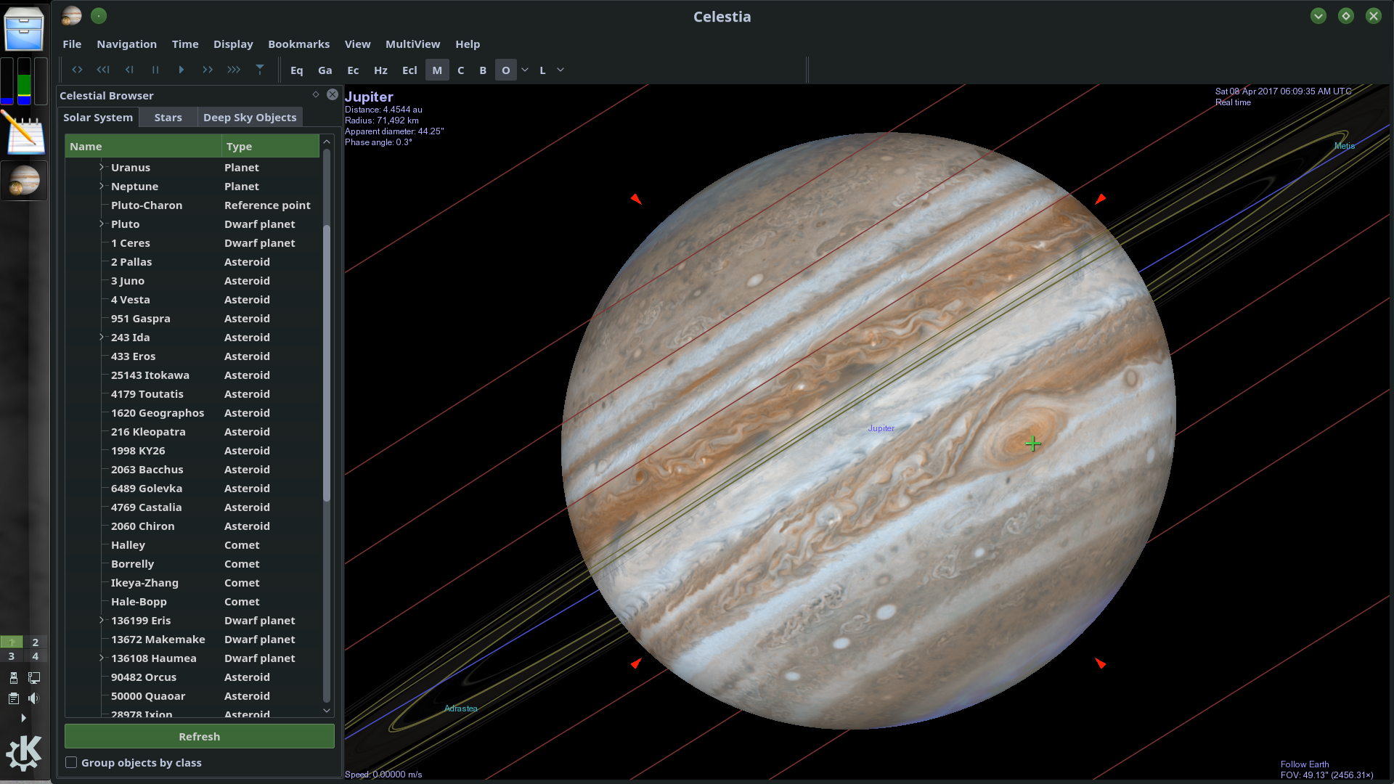This screenshot has height=784, width=1394.
Task: Click the reverse time toolbar icon
Action: pos(77,70)
